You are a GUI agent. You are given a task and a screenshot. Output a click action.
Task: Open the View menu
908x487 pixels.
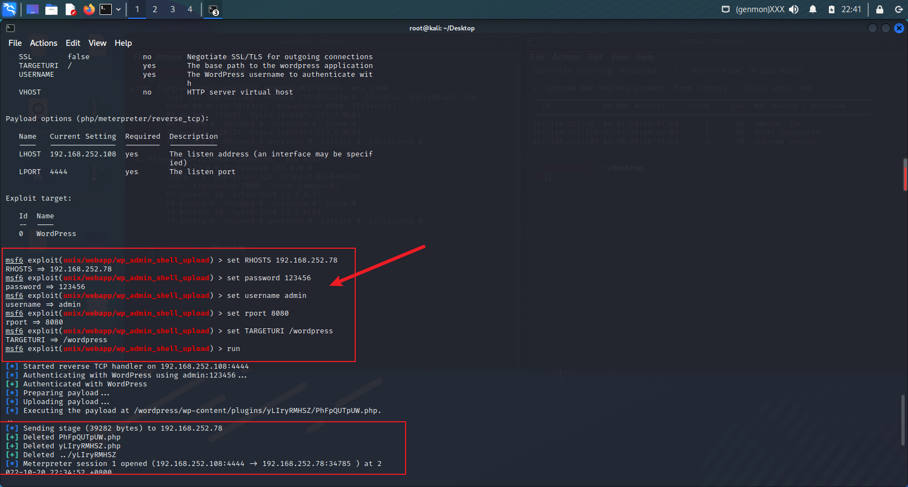97,43
